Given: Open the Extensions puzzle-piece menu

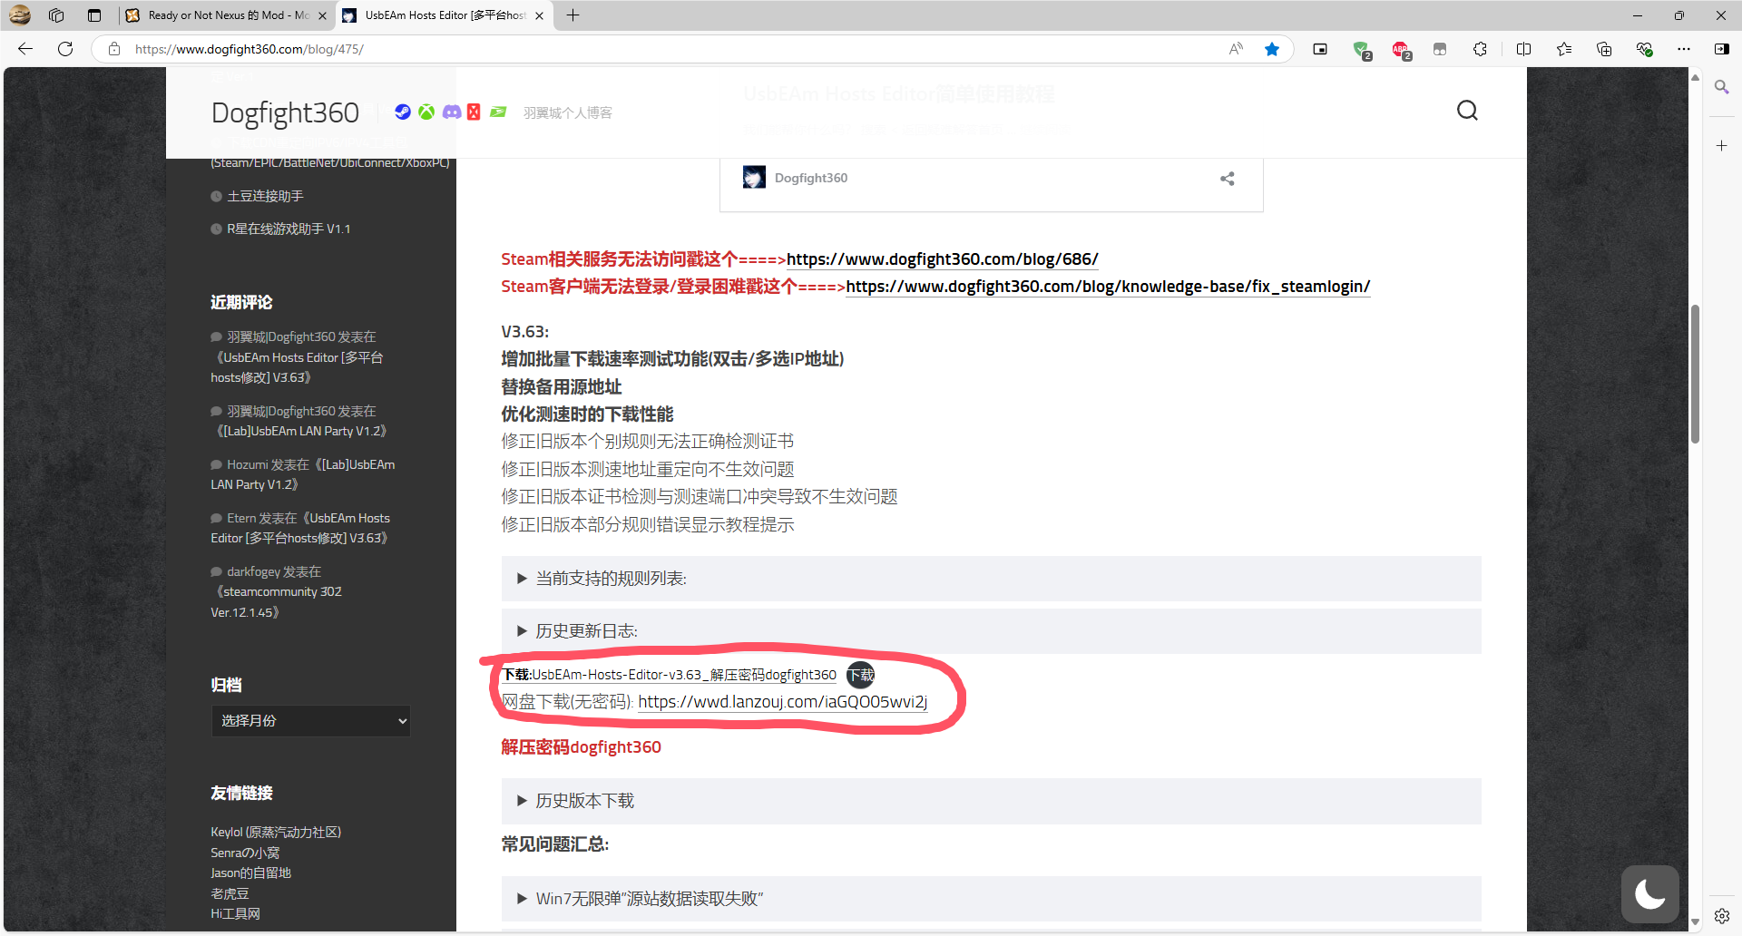Looking at the screenshot, I should [1480, 49].
